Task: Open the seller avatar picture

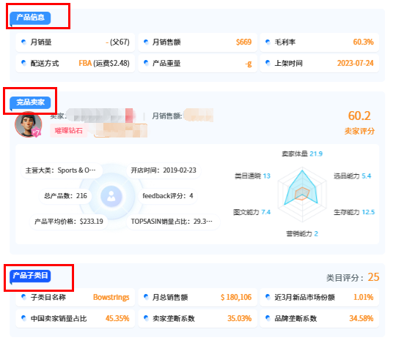Action: [28, 124]
